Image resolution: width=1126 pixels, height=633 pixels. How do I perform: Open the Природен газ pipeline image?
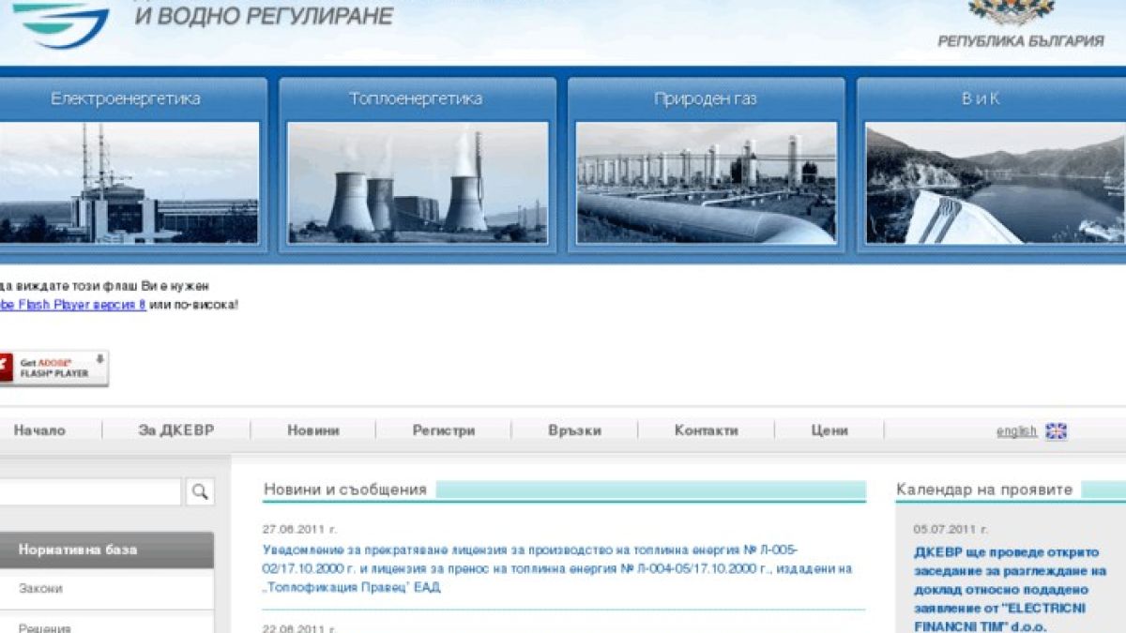click(706, 183)
